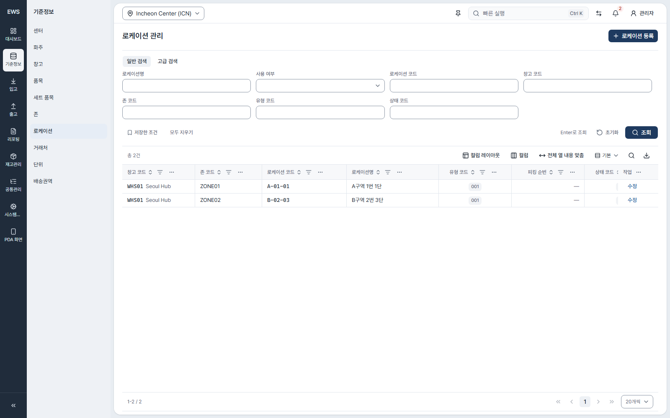Click 전체 열 내용 맞춤
Viewport: 670px width, 418px height.
(562, 155)
